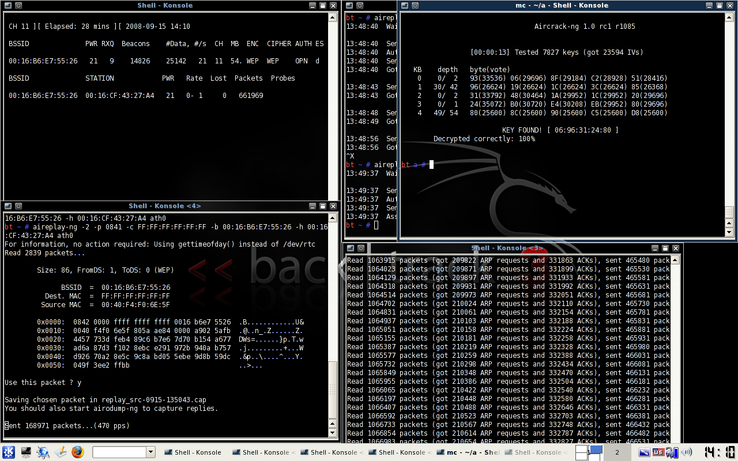The image size is (738, 461).
Task: Click the title bar text Shell - Konsole <4>
Action: [x=165, y=206]
